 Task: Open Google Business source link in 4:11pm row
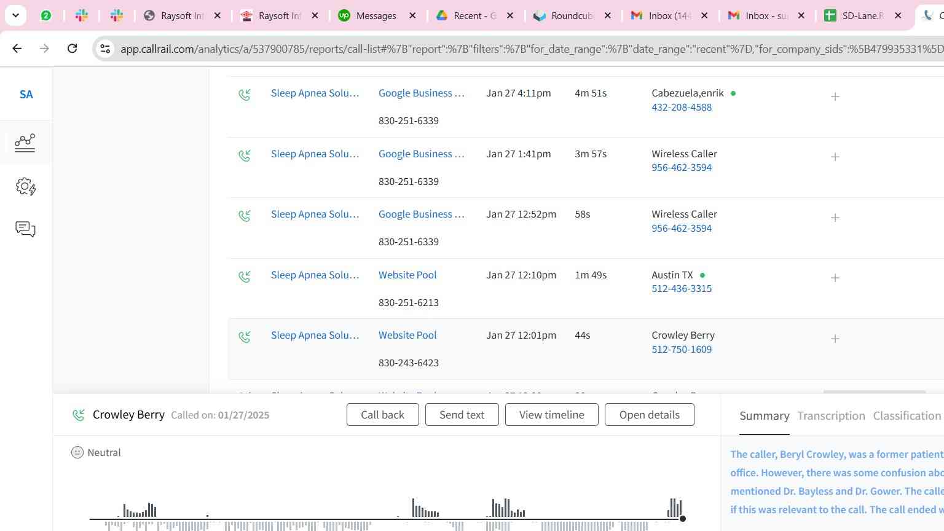point(421,93)
